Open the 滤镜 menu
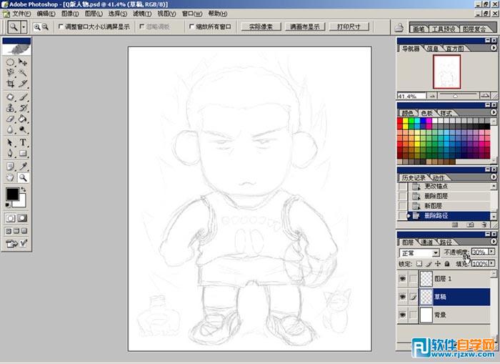500x364 pixels. coord(142,13)
